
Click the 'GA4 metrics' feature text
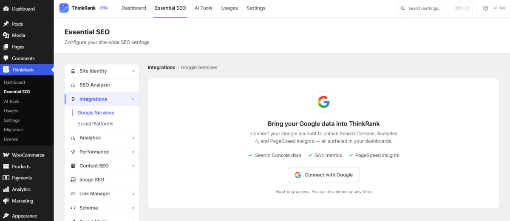tap(328, 155)
